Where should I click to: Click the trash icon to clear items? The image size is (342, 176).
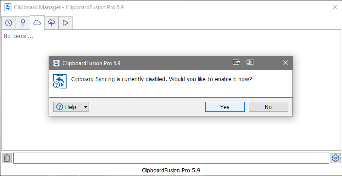pos(7,158)
